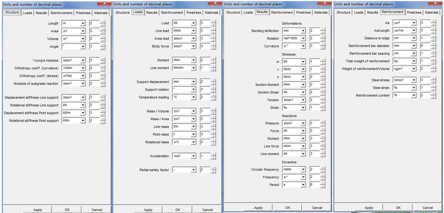This screenshot has width=444, height=213.
Task: Open the Temperature loading unit dropdown
Action: click(194, 97)
